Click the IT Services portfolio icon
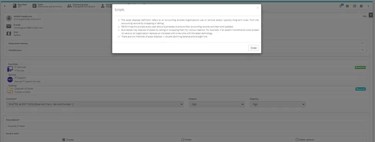 point(10,69)
